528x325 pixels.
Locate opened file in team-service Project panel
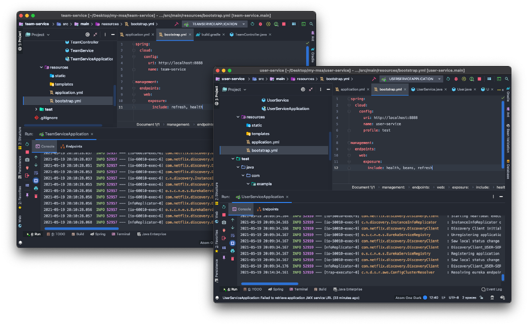click(87, 34)
